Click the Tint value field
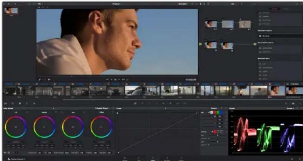The image size is (303, 161). (50, 153)
